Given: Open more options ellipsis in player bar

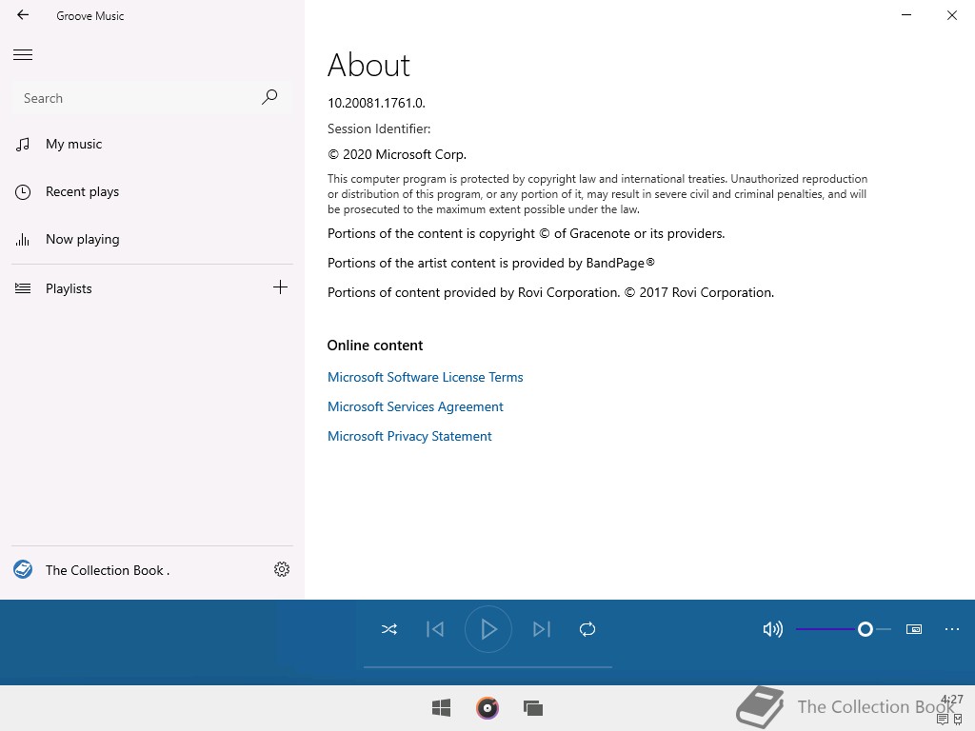Looking at the screenshot, I should click(x=952, y=630).
